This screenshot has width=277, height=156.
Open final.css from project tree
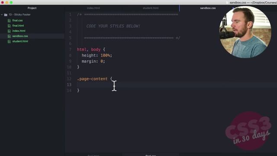click(17, 20)
